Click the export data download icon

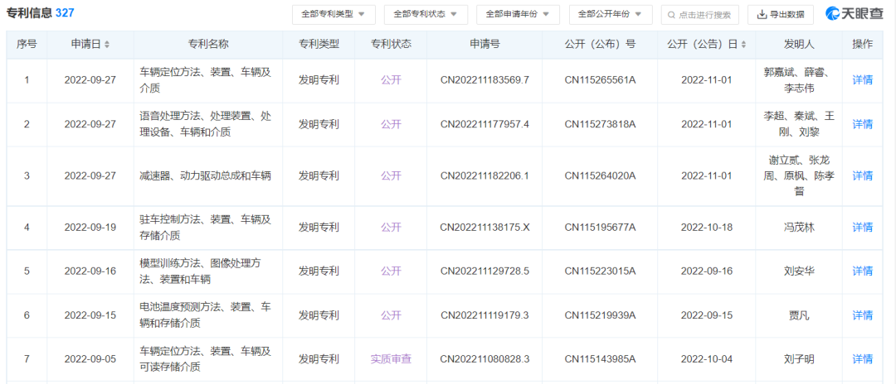click(x=761, y=15)
